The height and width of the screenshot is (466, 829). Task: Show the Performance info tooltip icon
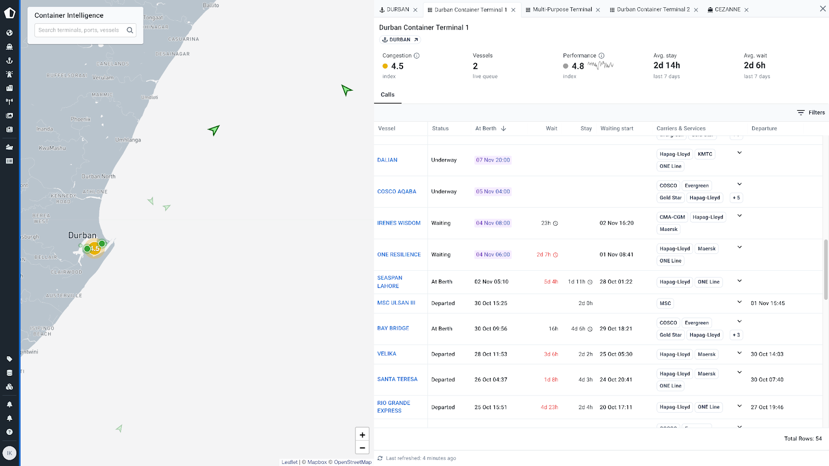602,55
